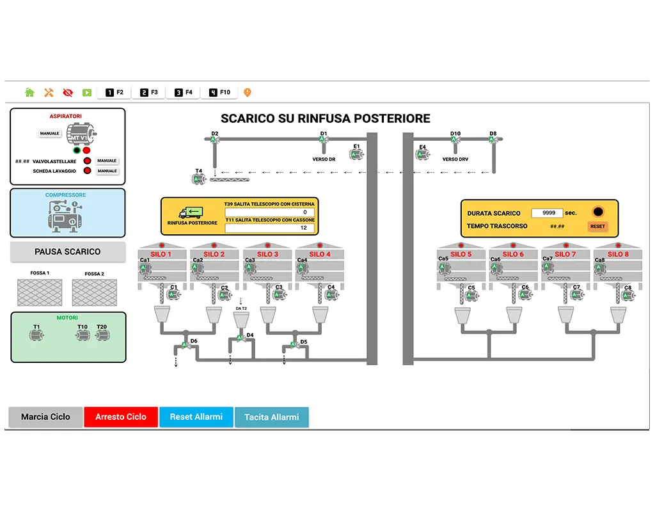Viewport: 655px width, 512px height.
Task: Click the green play icon in toolbar
Action: 86,92
